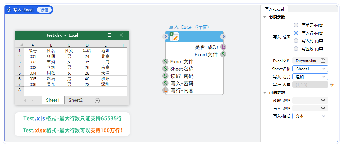This screenshot has height=147, width=343.
Task: Click the 写入-密码 input field
Action: coord(306,108)
